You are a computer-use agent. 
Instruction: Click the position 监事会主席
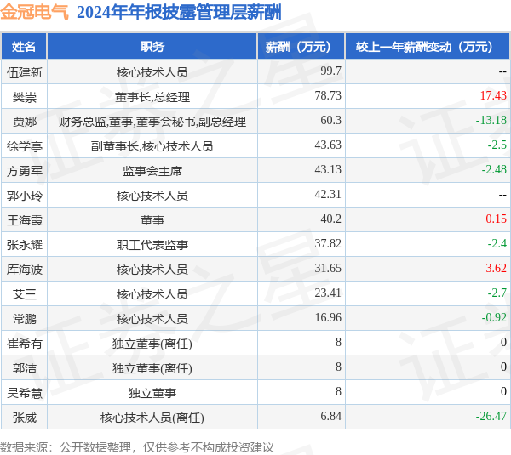[152, 171]
